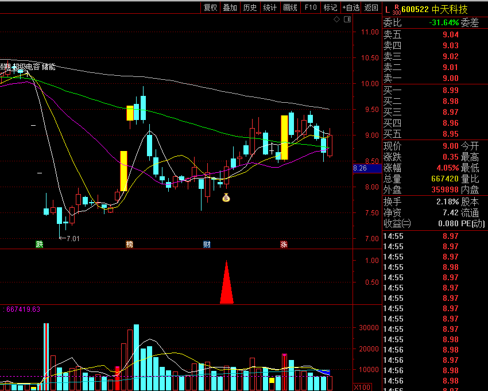This screenshot has height=391, width=488.
Task: Click the 卖三 price 9.02
Action: 451,56
